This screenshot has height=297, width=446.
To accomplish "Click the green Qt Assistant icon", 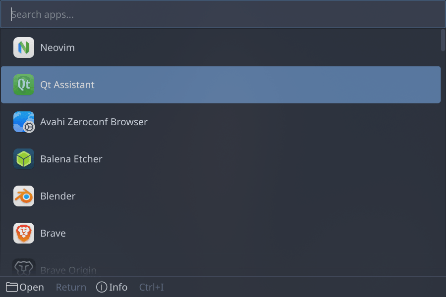I will [x=24, y=85].
